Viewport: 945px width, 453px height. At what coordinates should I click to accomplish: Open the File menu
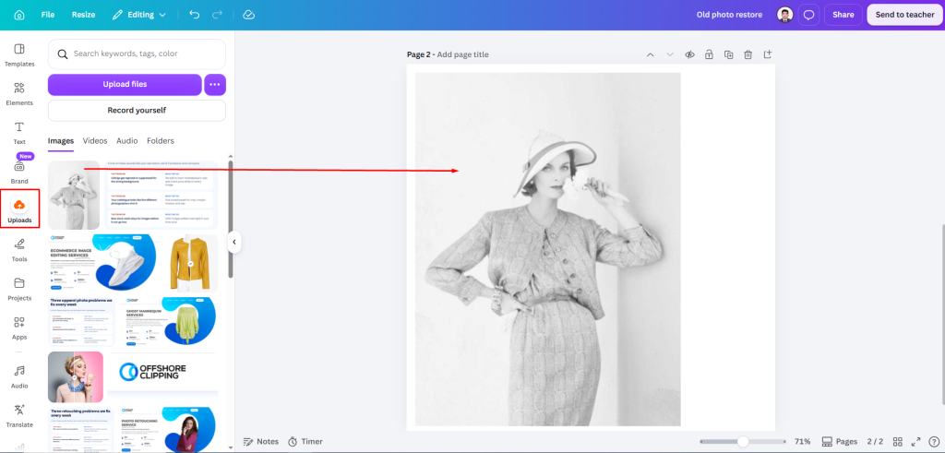[48, 15]
